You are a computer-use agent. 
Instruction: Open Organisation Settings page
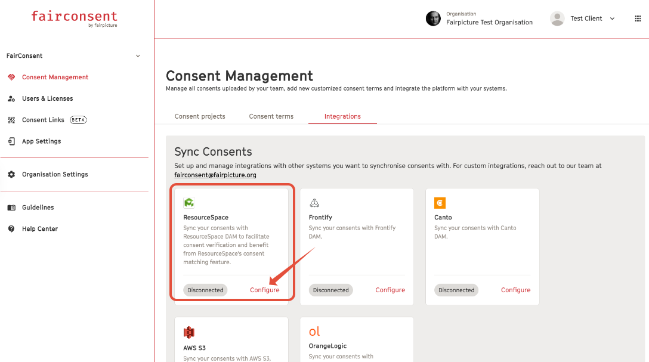(55, 174)
